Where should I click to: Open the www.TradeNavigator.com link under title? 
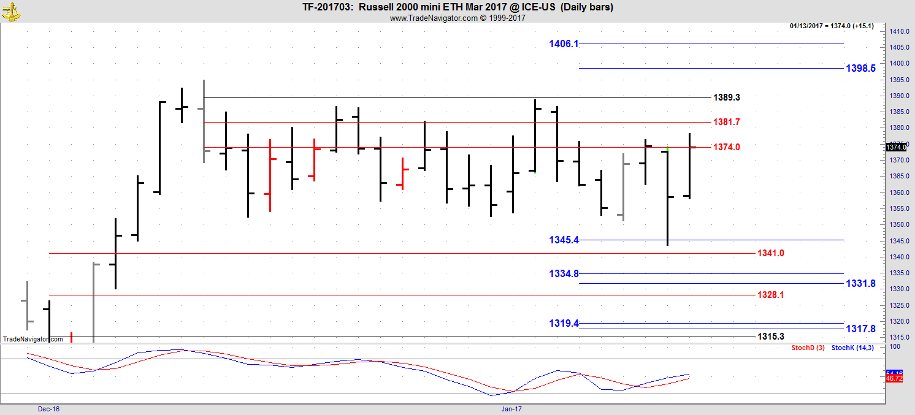click(x=457, y=18)
